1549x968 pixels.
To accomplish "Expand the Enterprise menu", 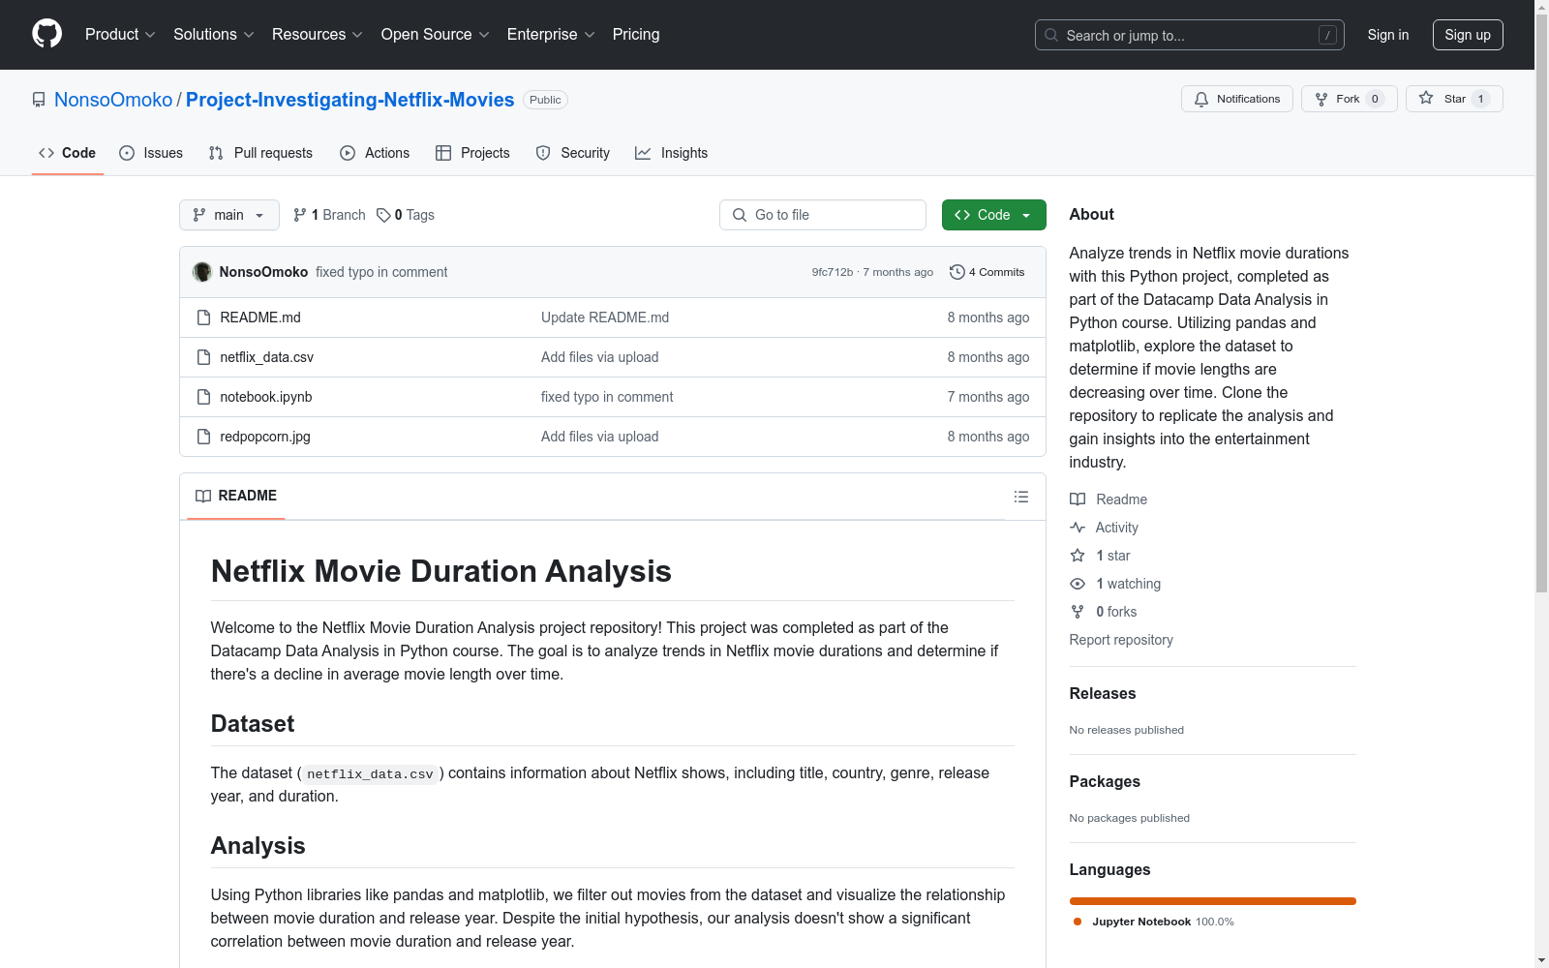I will [x=551, y=35].
